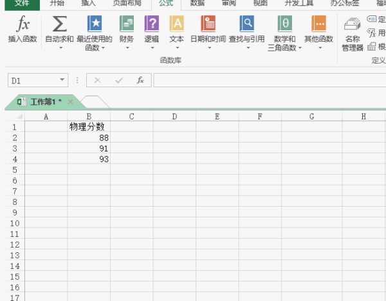The image size is (386, 301).
Task: Open the Math and Trig functions icon
Action: pos(285,24)
